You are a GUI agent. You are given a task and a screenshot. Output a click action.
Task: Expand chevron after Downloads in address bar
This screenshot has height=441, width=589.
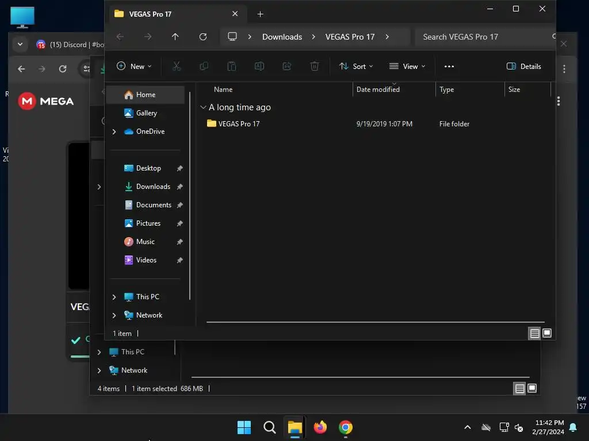click(x=313, y=37)
